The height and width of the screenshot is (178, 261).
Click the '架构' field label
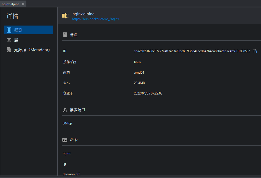tap(66, 73)
